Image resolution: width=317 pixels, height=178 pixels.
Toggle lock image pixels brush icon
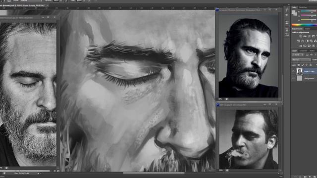(x=303, y=65)
